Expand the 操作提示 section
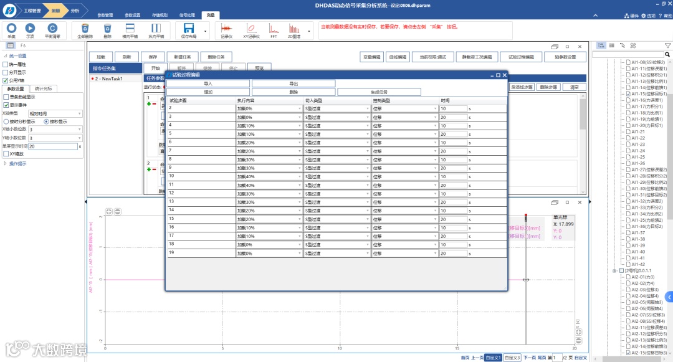Screen dimensions: 673x362 [5, 163]
